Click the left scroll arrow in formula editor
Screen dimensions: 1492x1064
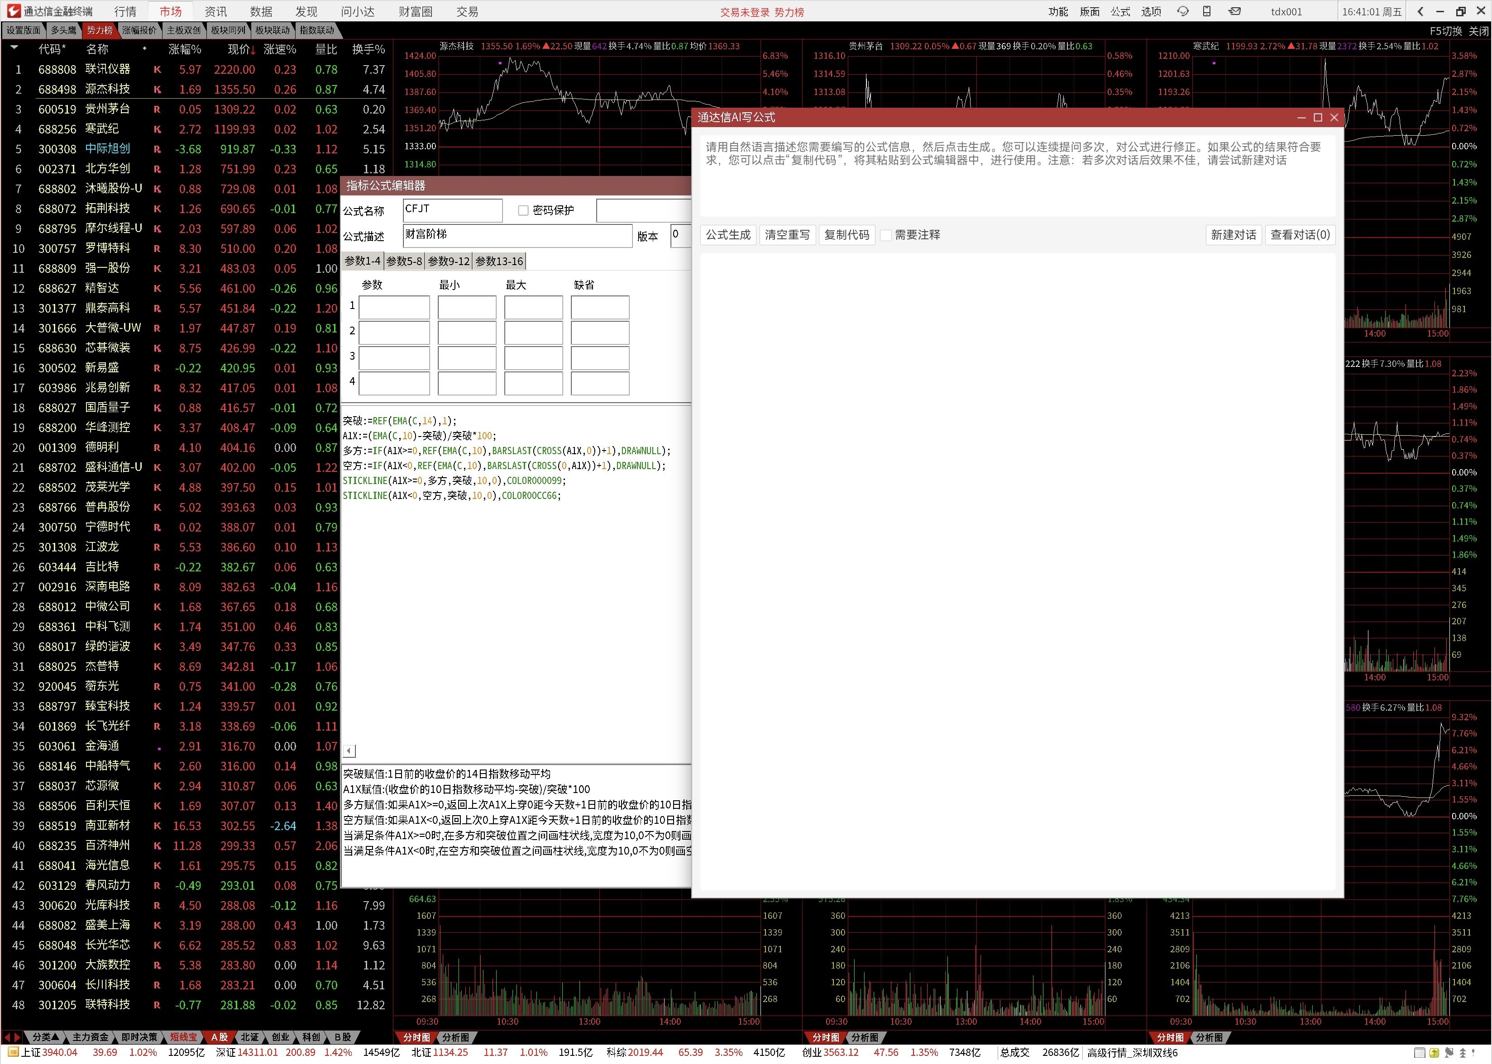[349, 751]
